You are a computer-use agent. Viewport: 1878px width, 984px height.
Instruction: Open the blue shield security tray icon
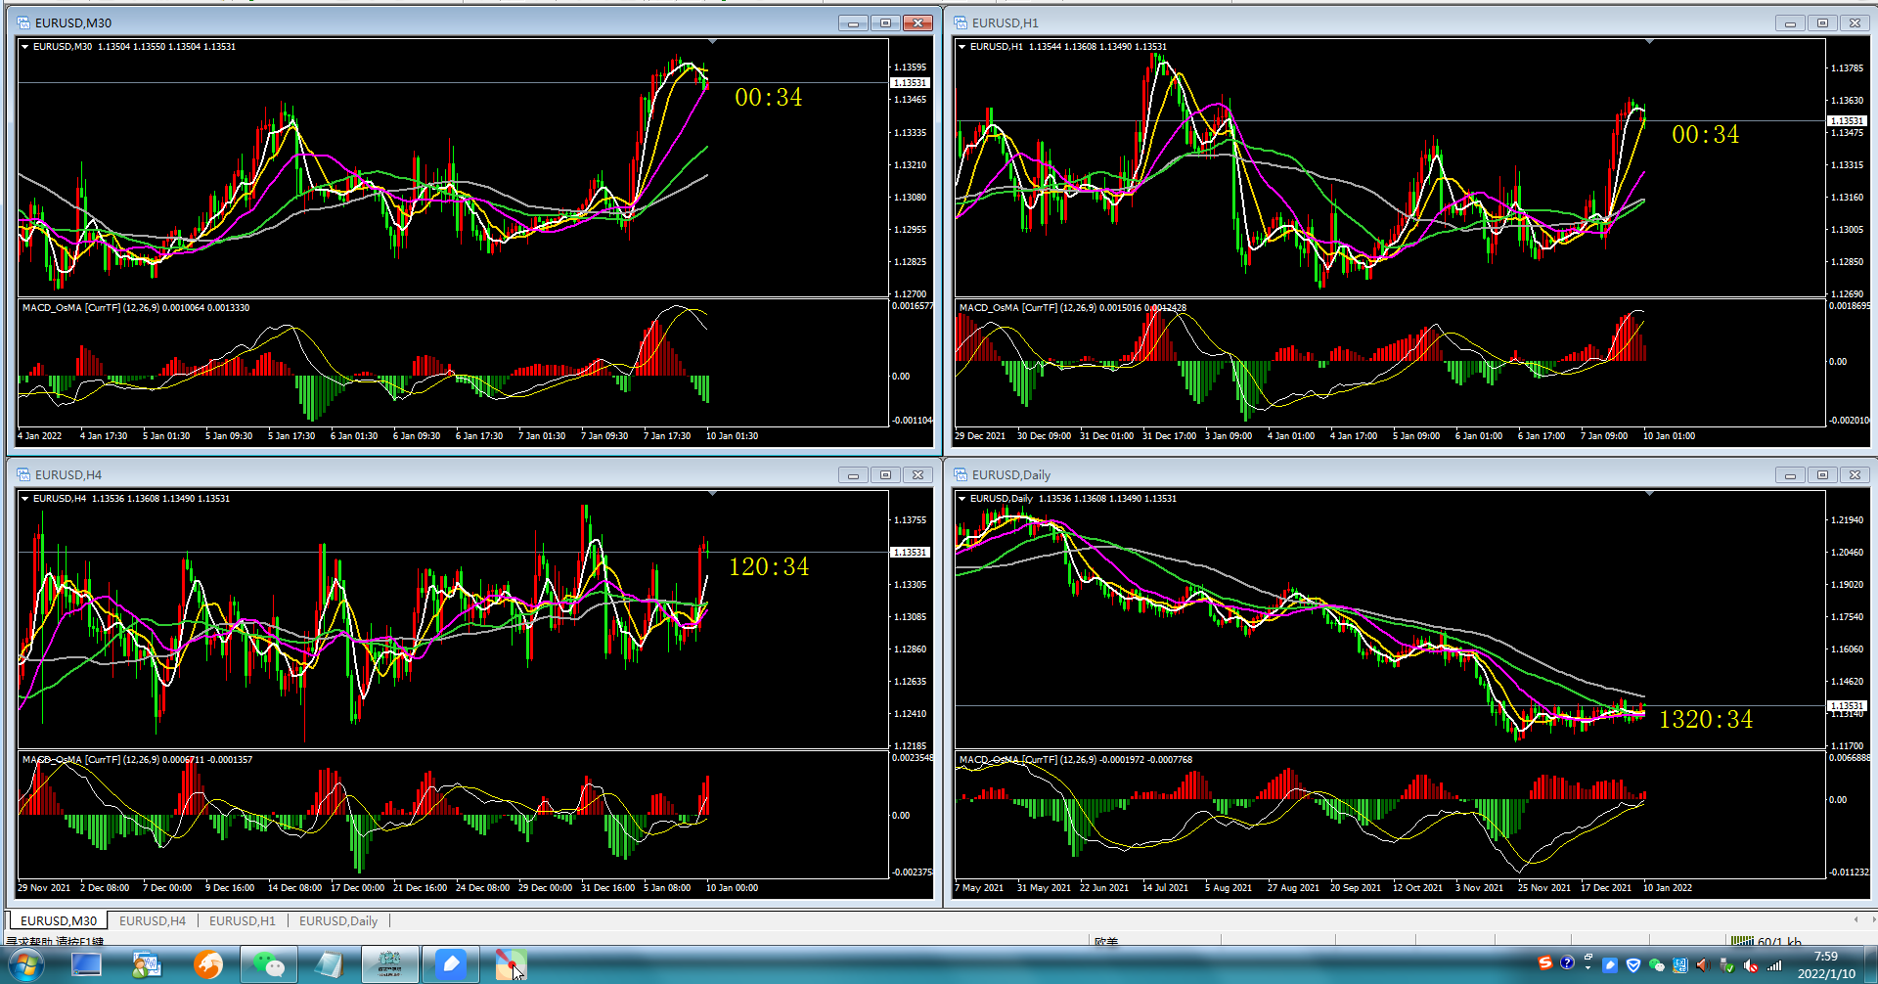click(1633, 965)
